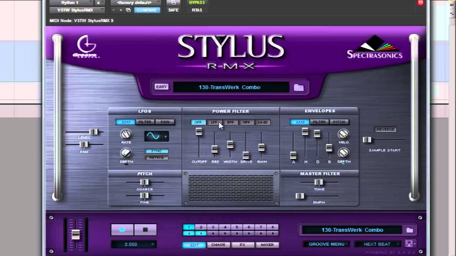
Task: Click the play arrow under part 3
Action: 213,233
